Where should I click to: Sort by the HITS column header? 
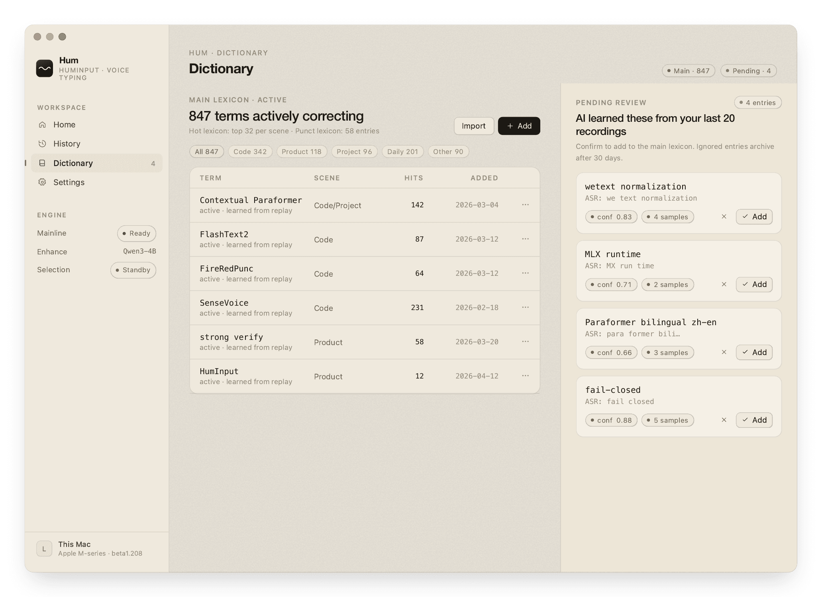click(x=414, y=178)
